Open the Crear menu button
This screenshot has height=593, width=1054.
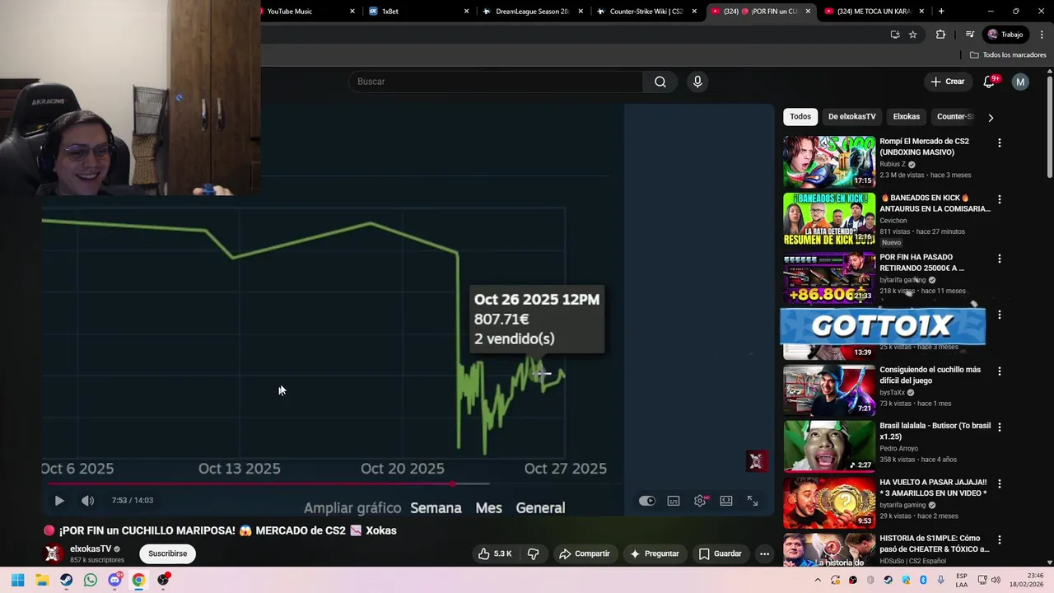click(x=948, y=82)
